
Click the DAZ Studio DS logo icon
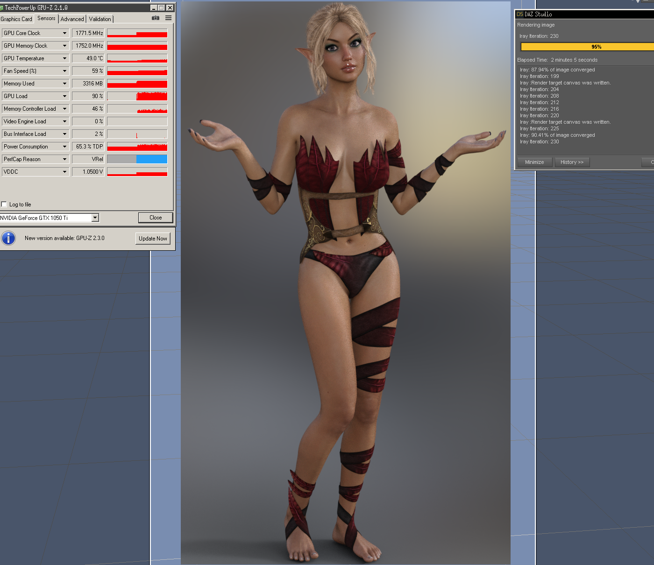(x=520, y=14)
